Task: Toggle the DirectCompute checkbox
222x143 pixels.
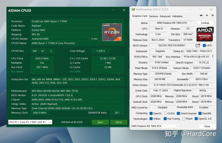Action: tap(178, 113)
